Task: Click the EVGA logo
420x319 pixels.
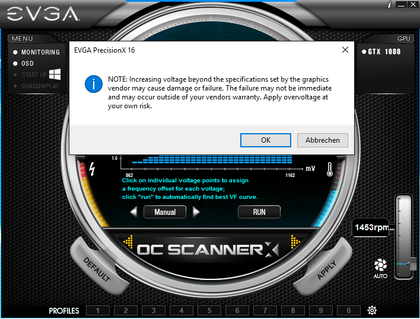Action: click(x=43, y=14)
